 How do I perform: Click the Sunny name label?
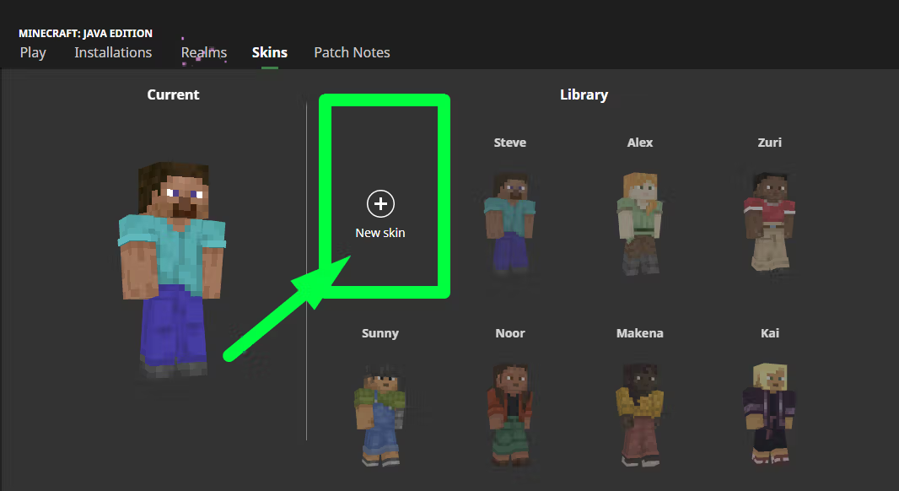(380, 333)
